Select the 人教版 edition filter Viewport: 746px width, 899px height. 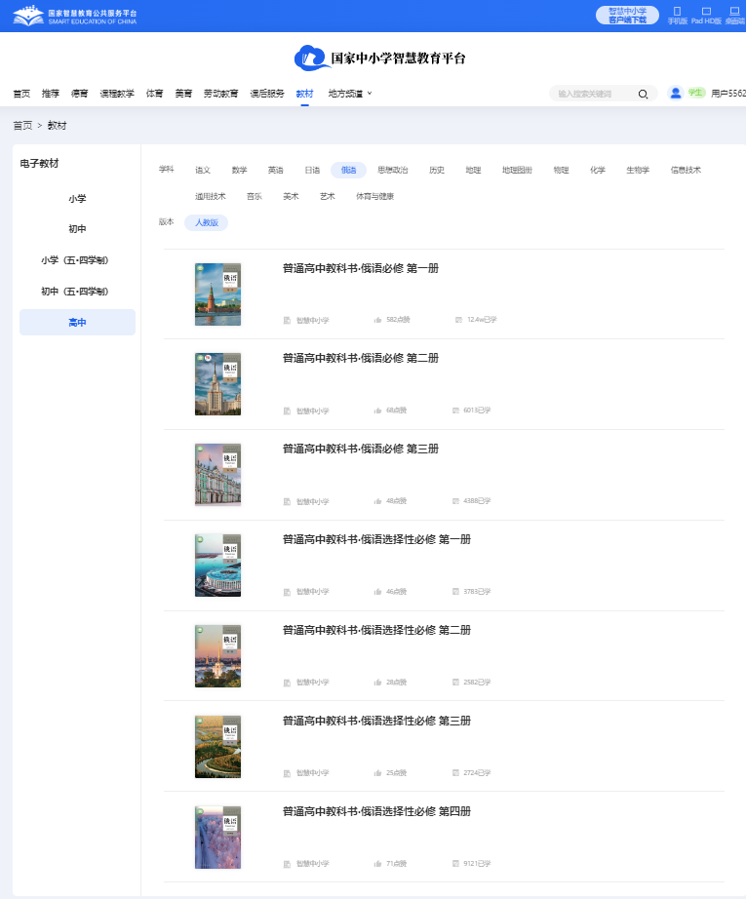[206, 223]
